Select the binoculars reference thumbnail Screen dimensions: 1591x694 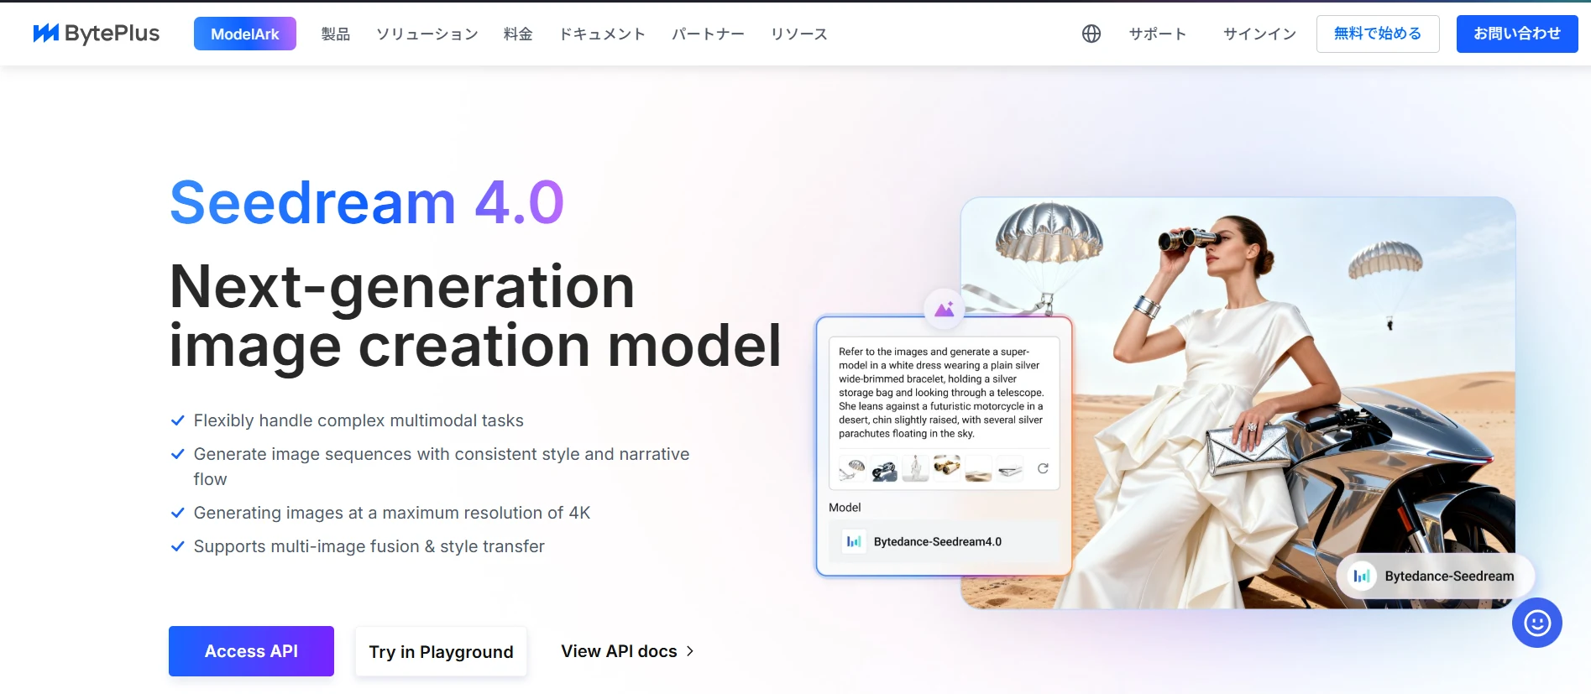pos(947,468)
